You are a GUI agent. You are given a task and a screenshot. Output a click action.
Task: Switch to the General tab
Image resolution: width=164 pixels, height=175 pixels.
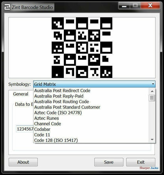pos(20,94)
